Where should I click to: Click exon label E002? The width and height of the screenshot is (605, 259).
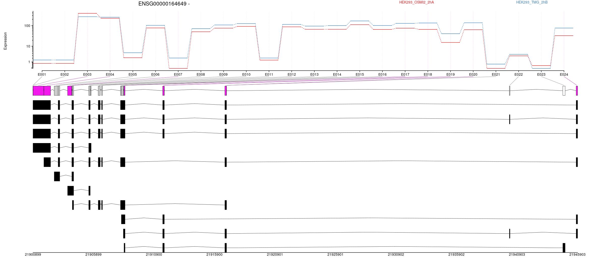pos(65,74)
